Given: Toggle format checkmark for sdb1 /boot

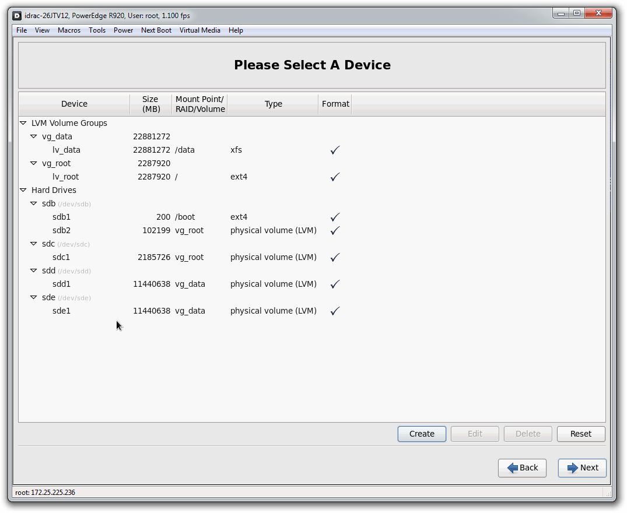Looking at the screenshot, I should [335, 217].
